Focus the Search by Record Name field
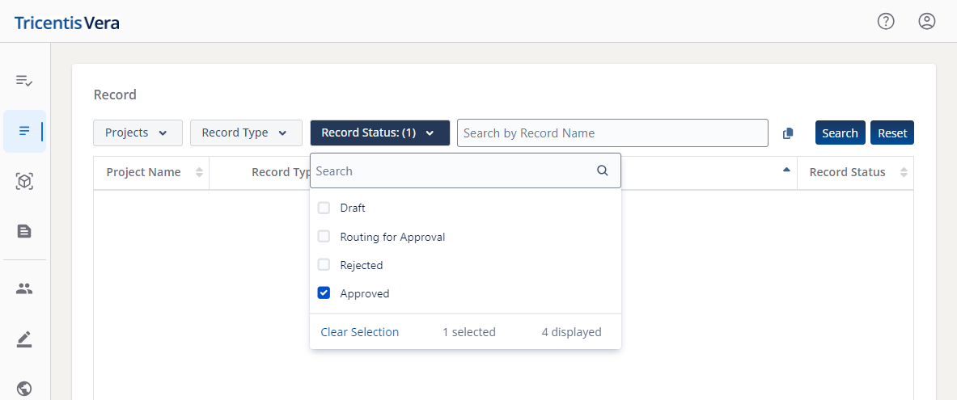 coord(612,133)
